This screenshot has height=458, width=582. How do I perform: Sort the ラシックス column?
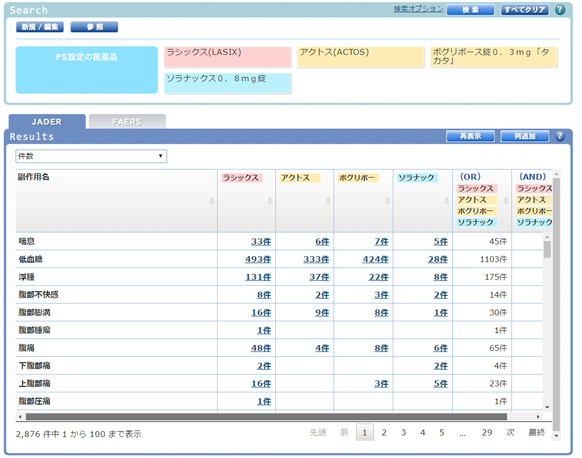point(270,200)
